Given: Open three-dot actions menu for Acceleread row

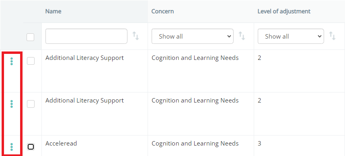Looking at the screenshot, I should [x=12, y=147].
